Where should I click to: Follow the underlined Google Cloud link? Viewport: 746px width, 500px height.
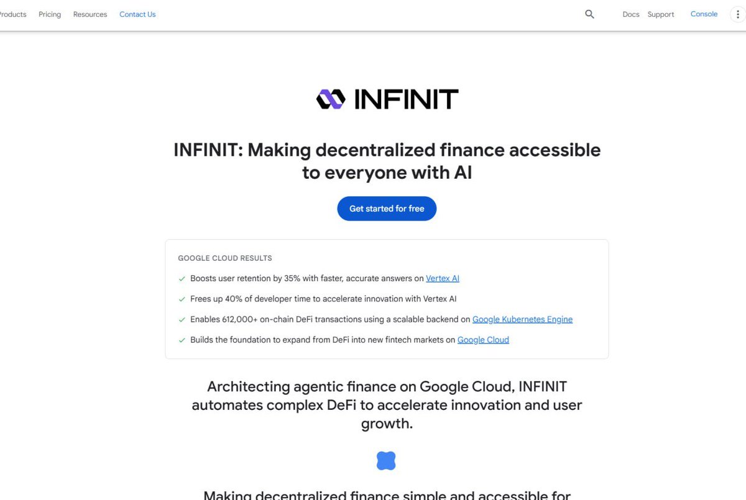[483, 340]
